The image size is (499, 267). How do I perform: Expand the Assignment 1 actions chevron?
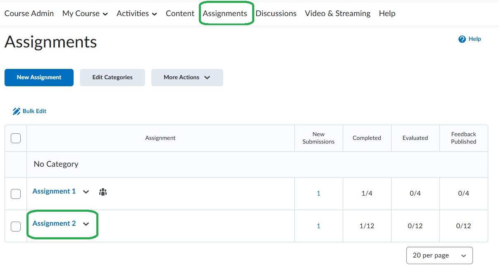[86, 192]
